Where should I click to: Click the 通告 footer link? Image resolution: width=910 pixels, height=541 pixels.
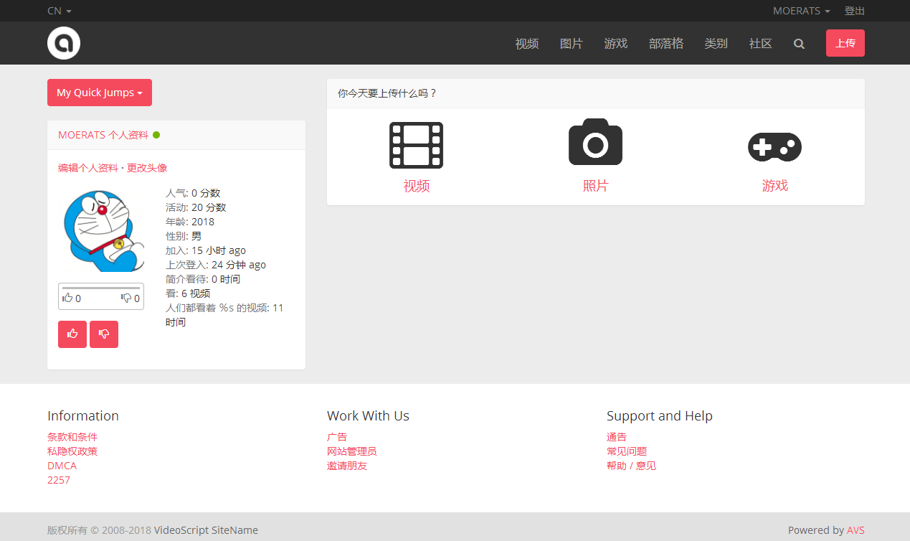[x=617, y=437]
